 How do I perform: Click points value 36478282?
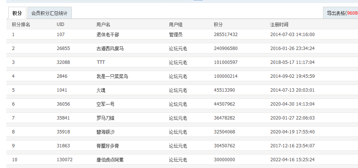click(x=225, y=118)
